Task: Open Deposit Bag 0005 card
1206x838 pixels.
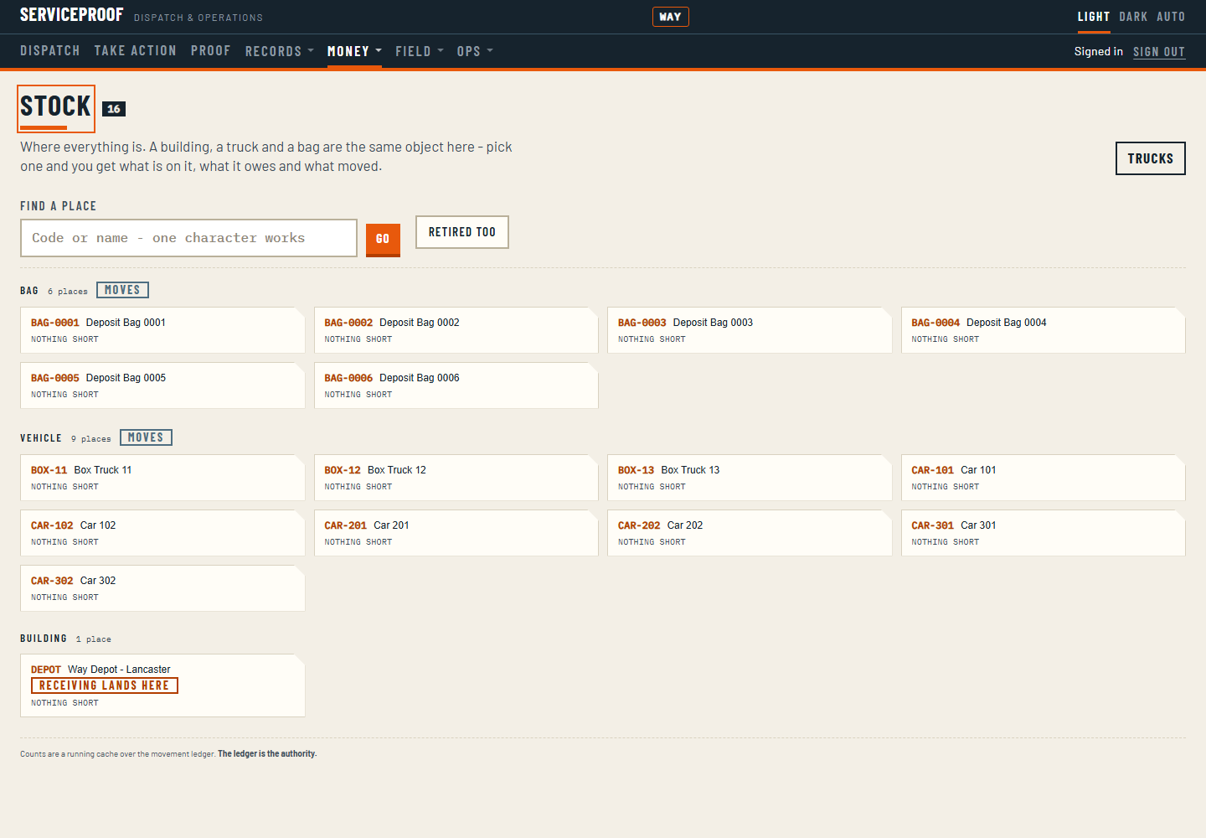Action: pyautogui.click(x=162, y=385)
